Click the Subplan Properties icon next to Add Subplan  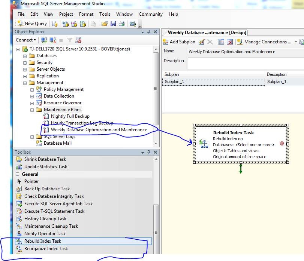pyautogui.click(x=201, y=42)
